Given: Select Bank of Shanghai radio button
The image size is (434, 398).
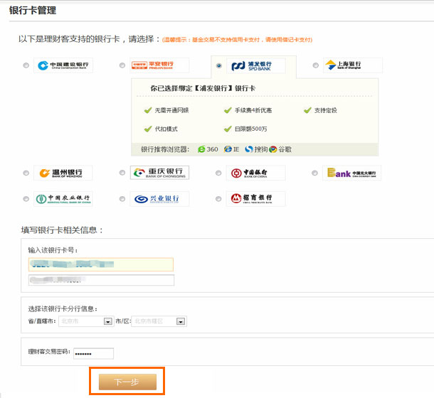Looking at the screenshot, I should (x=315, y=65).
